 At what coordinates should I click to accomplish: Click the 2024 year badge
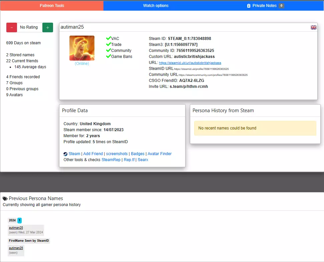tap(12, 220)
